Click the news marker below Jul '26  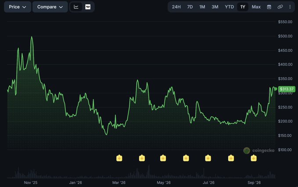pos(208,158)
